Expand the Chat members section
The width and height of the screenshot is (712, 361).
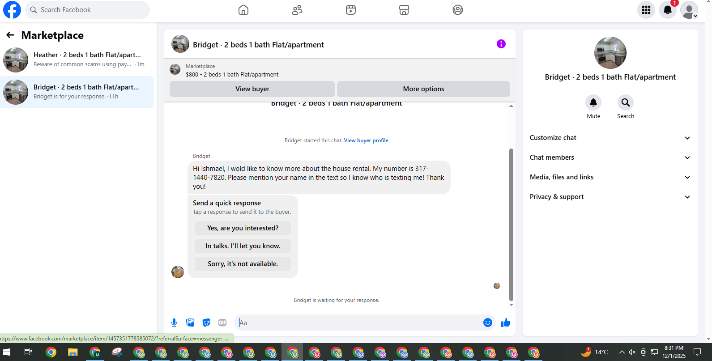(610, 157)
